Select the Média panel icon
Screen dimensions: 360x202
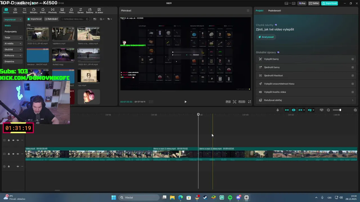[x=6, y=11]
